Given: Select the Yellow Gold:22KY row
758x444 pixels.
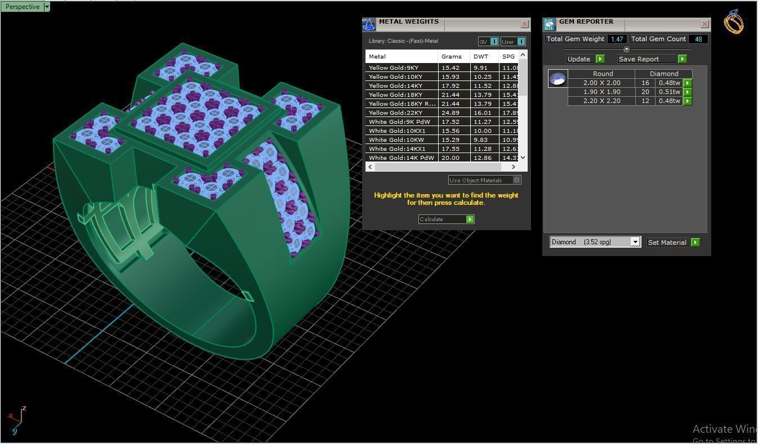Looking at the screenshot, I should click(x=442, y=113).
